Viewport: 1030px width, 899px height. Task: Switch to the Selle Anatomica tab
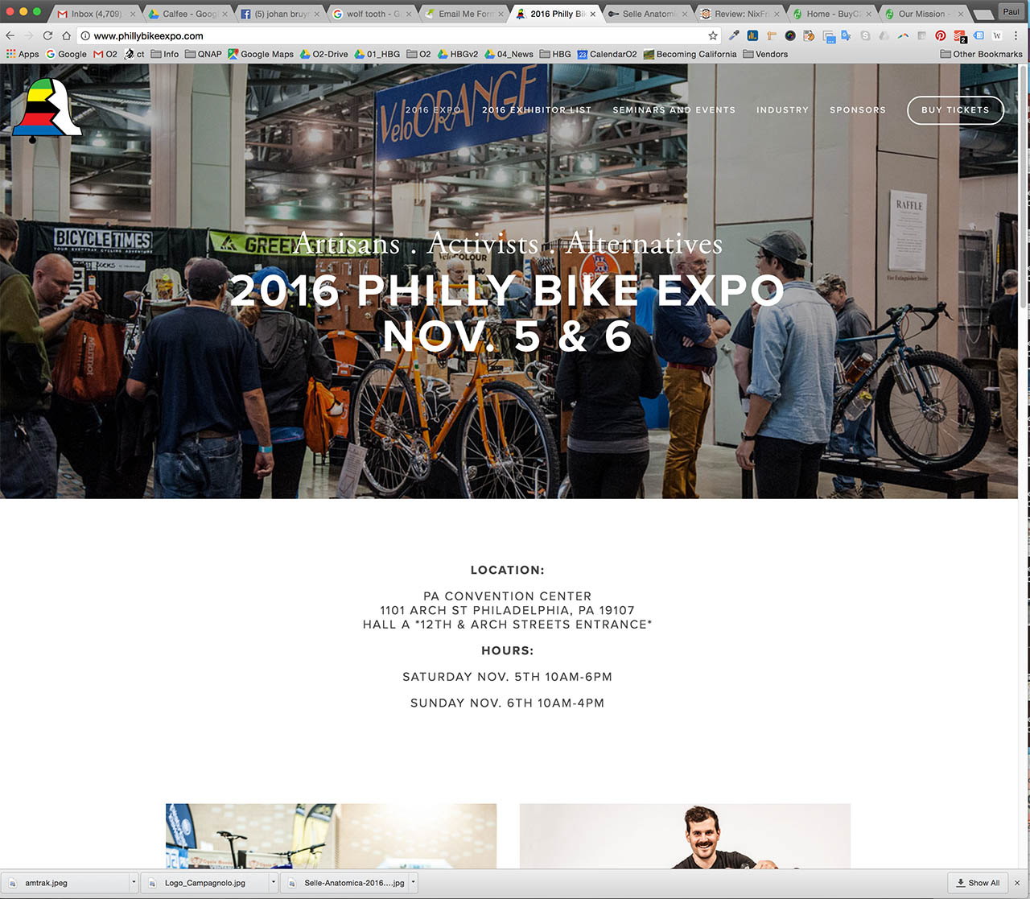coord(649,14)
